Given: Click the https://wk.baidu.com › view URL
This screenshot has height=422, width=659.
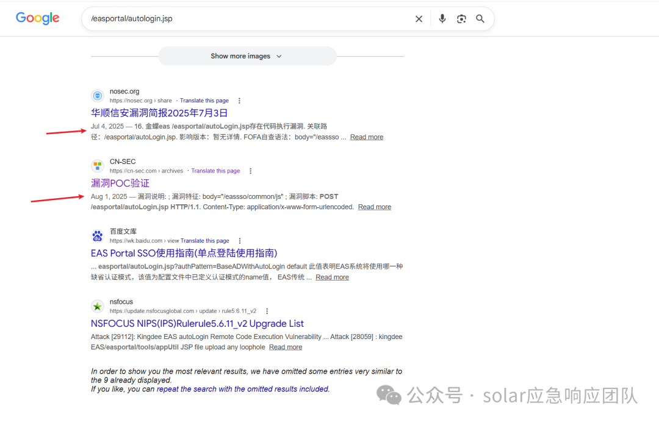Looking at the screenshot, I should [x=144, y=241].
